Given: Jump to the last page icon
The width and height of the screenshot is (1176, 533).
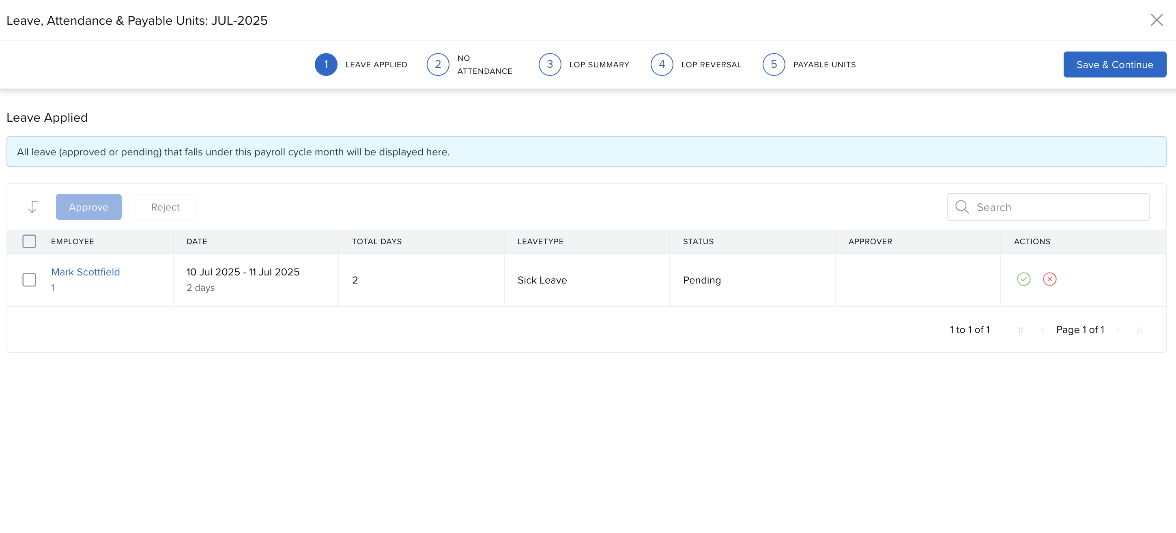Looking at the screenshot, I should pyautogui.click(x=1139, y=330).
